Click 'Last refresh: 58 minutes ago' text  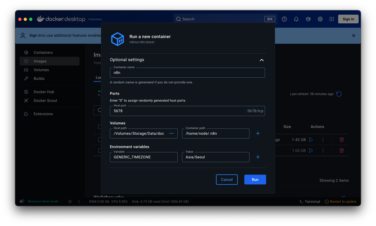(312, 94)
